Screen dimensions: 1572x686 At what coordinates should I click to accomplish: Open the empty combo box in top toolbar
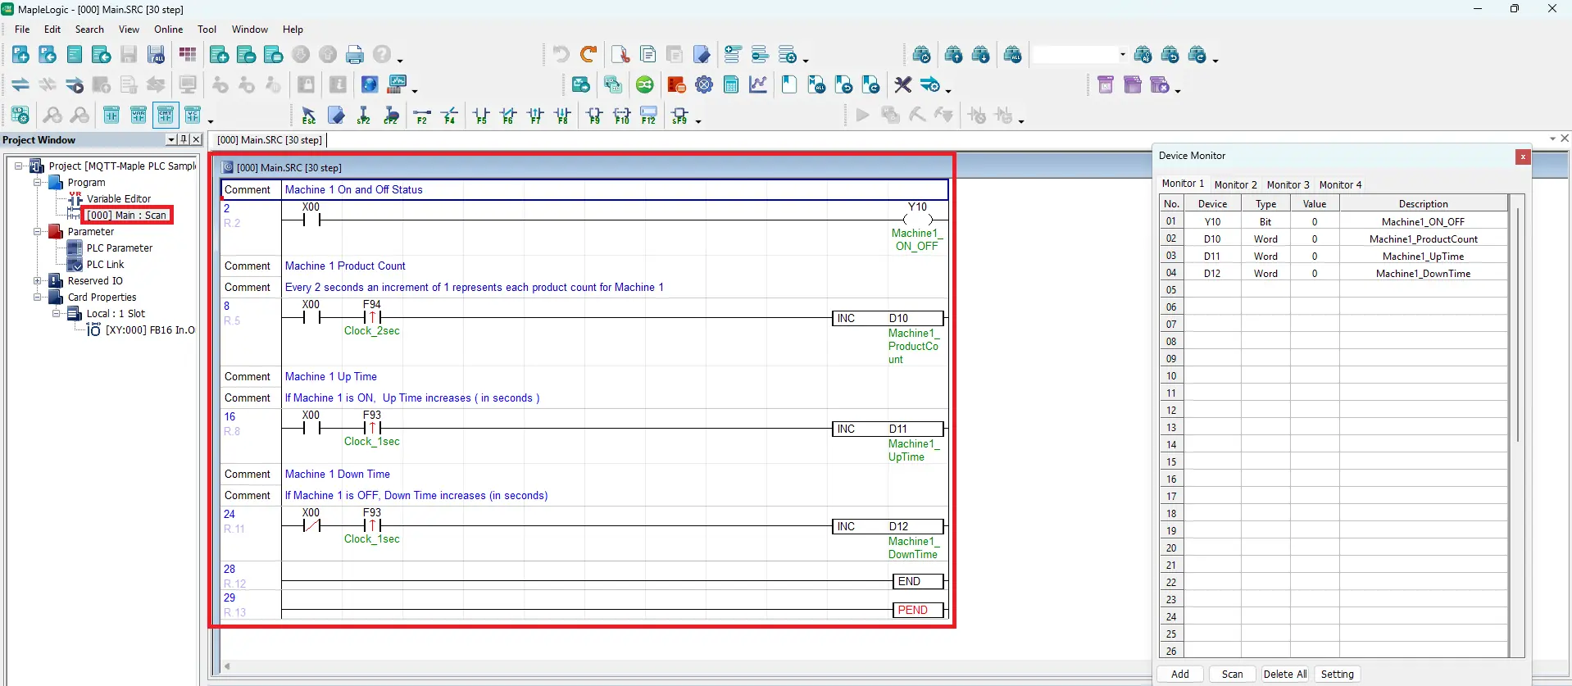point(1122,55)
